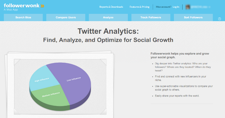Click the Moz account? text
Image resolution: width=225 pixels, height=118 pixels.
point(163,7)
